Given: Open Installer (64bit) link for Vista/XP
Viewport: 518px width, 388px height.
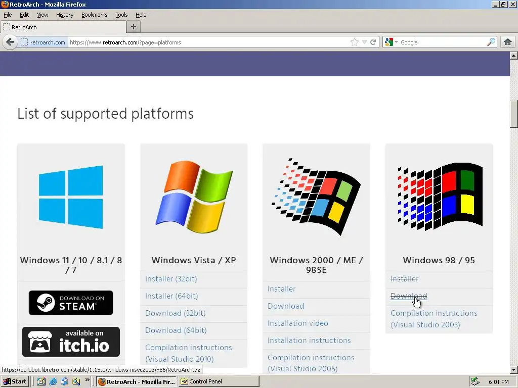Looking at the screenshot, I should tap(171, 296).
